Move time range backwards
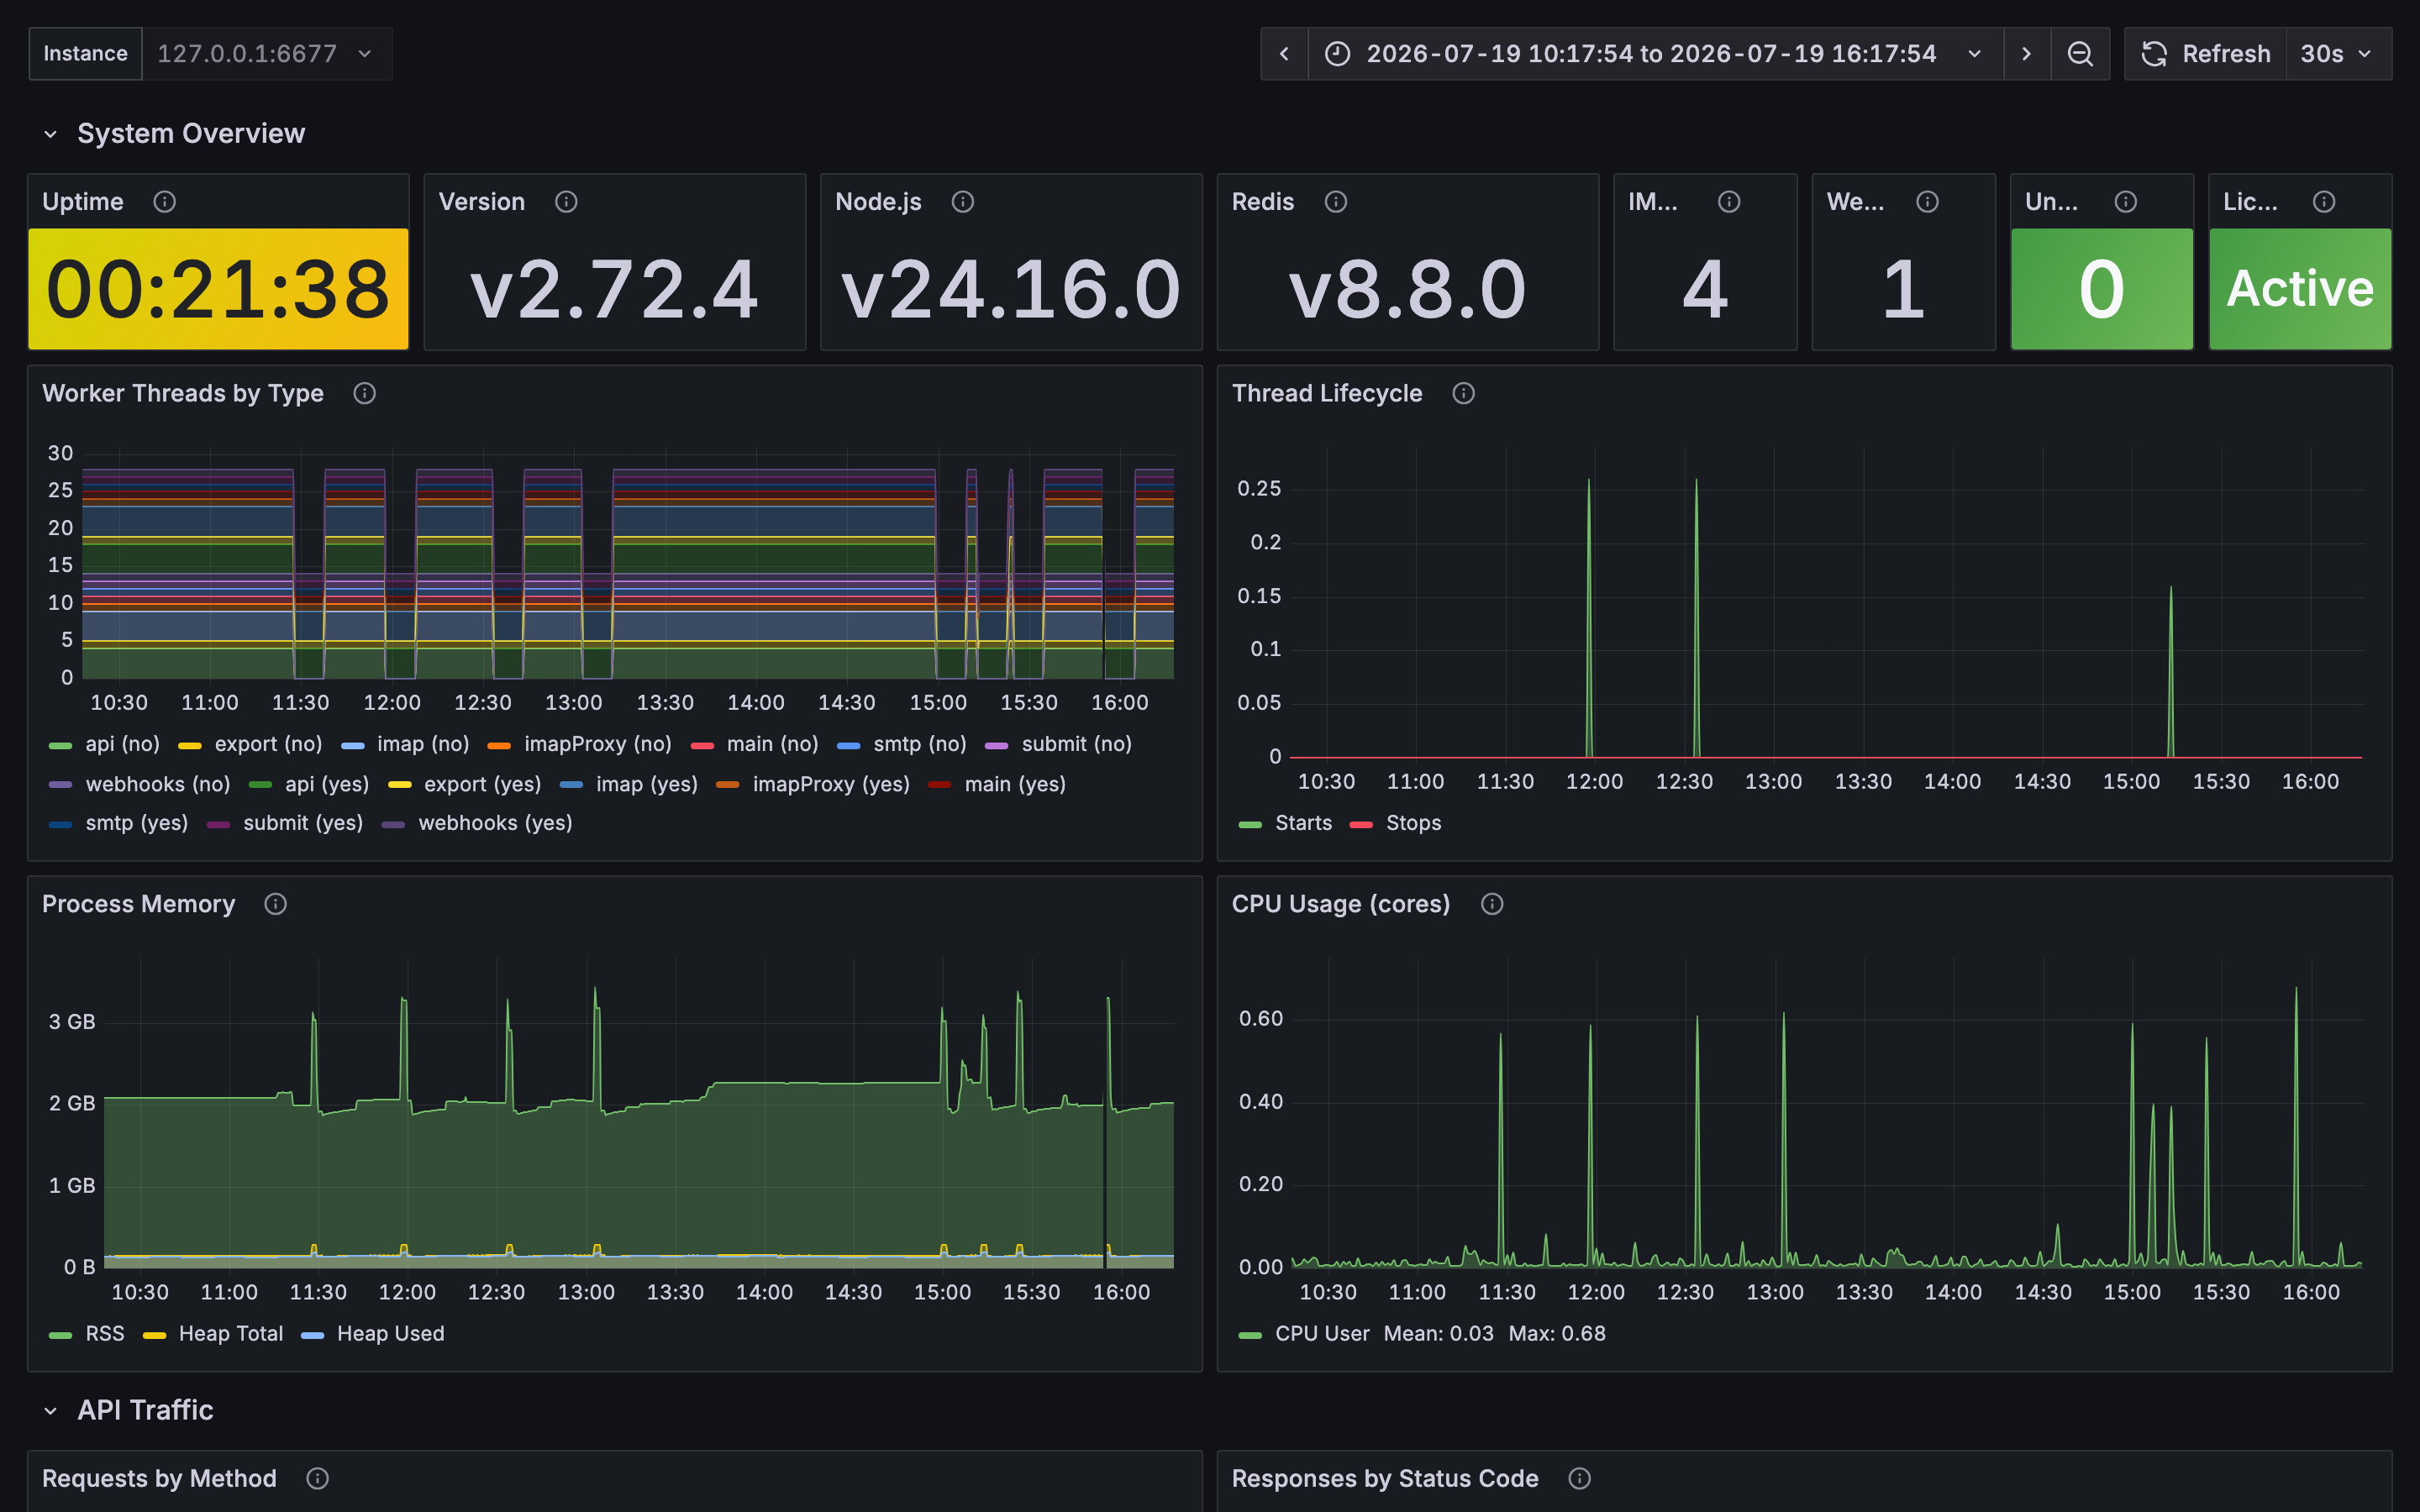Screen dimensions: 2420x1512 pos(1285,54)
